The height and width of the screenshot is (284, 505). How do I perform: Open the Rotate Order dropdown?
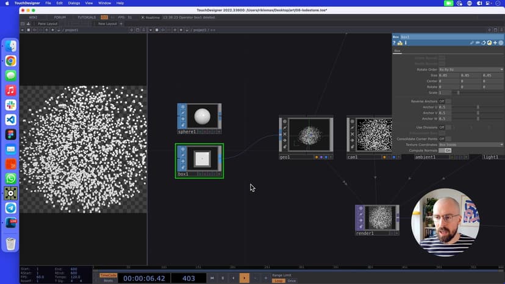(x=471, y=69)
